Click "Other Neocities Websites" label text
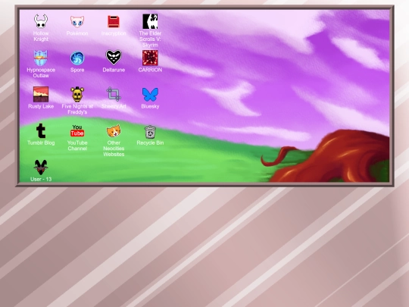Image resolution: width=409 pixels, height=307 pixels. point(114,149)
